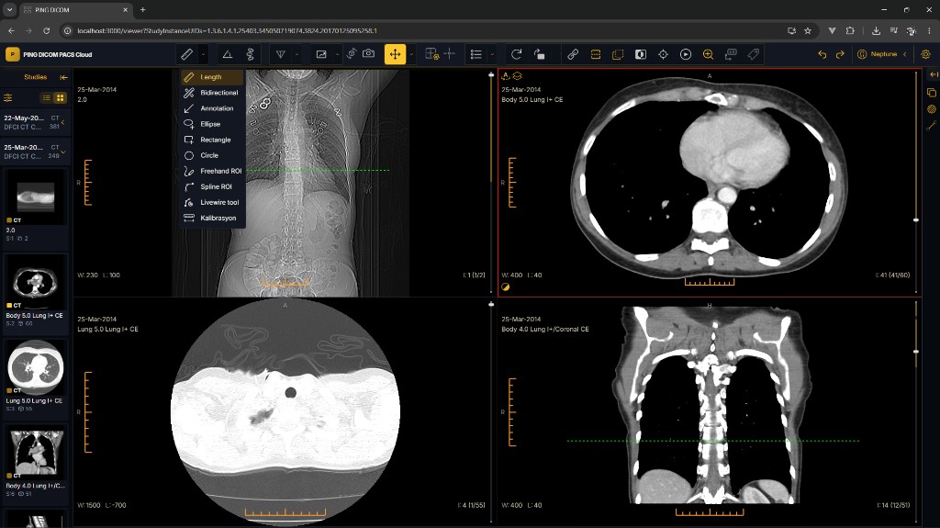This screenshot has width=940, height=528.
Task: Click the PING DICOM PACS Cloud logo
Action: click(50, 54)
